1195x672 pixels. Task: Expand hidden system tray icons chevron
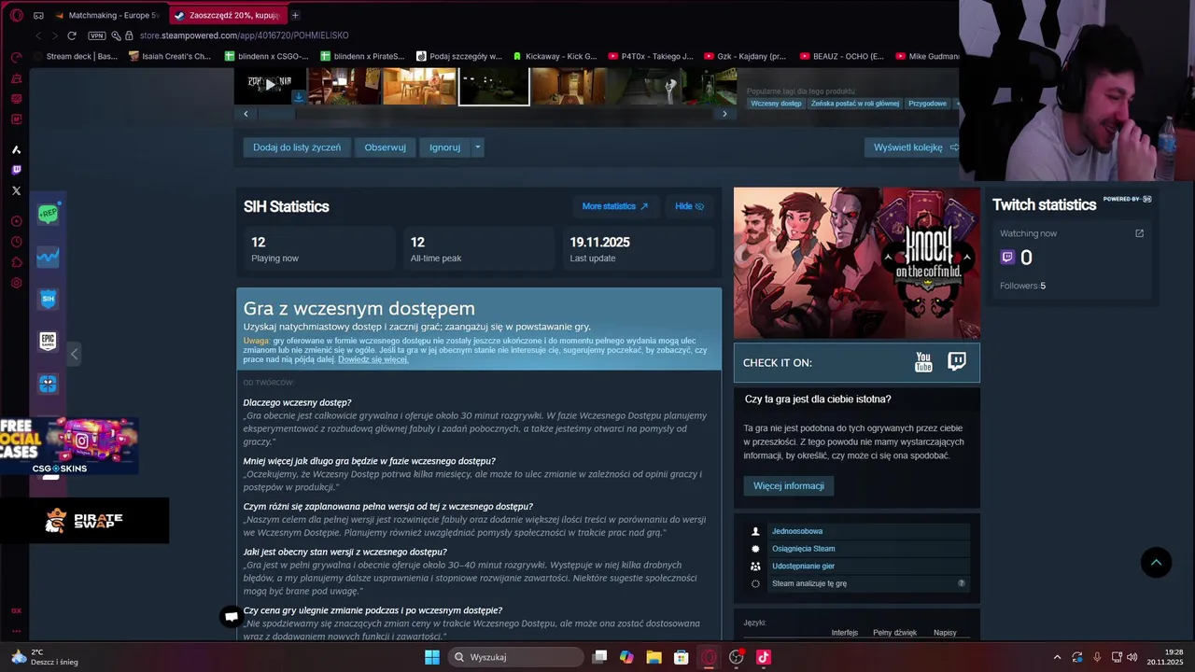(x=1057, y=657)
